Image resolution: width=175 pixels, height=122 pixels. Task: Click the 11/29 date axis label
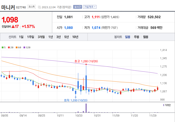(x=153, y=116)
